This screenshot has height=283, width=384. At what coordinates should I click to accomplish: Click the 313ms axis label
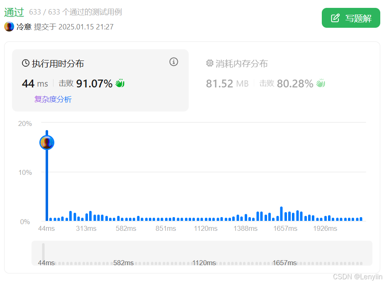coord(86,228)
